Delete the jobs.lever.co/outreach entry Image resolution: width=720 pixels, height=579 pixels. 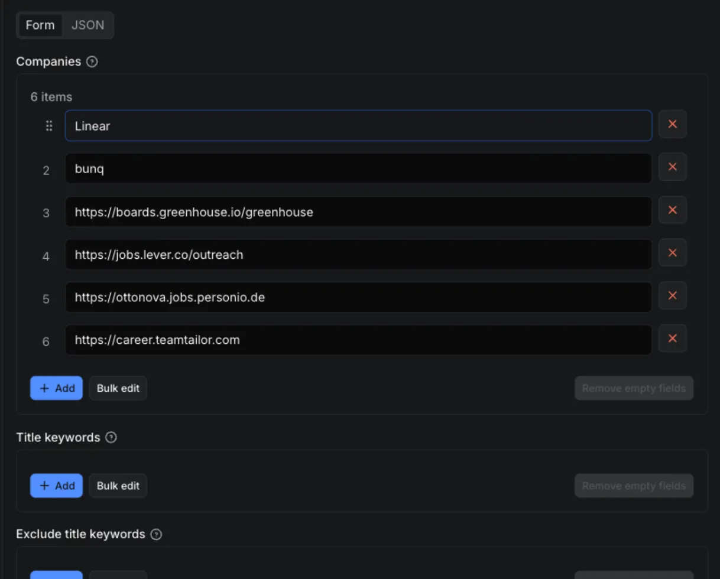(672, 253)
